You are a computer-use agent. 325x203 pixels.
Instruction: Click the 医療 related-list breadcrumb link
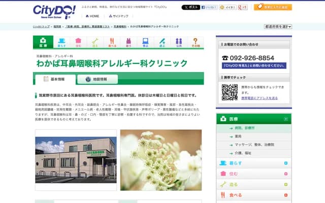pyautogui.click(x=87, y=26)
